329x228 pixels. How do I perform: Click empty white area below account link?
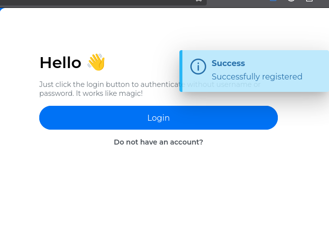tap(158, 189)
